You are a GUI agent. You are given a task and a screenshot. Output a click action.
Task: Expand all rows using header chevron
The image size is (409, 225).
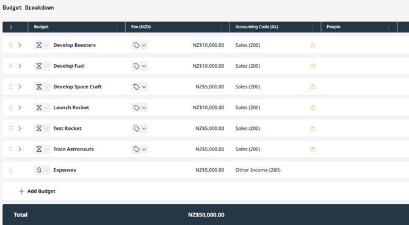tap(11, 27)
